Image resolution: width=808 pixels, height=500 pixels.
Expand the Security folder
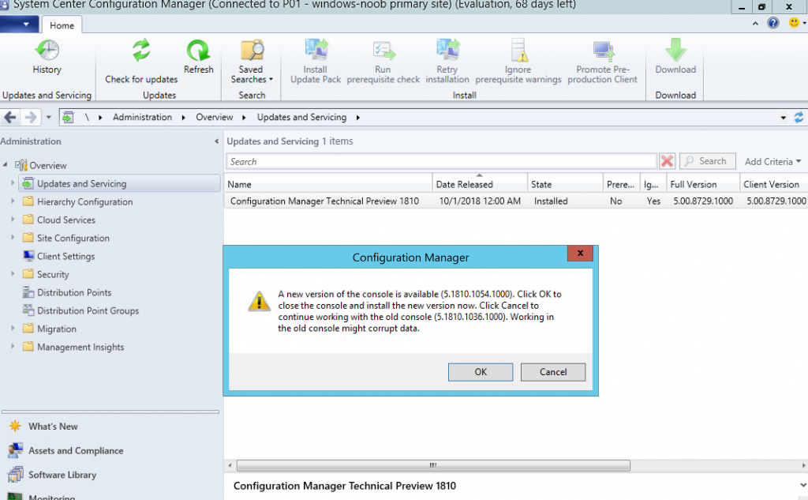(x=13, y=274)
